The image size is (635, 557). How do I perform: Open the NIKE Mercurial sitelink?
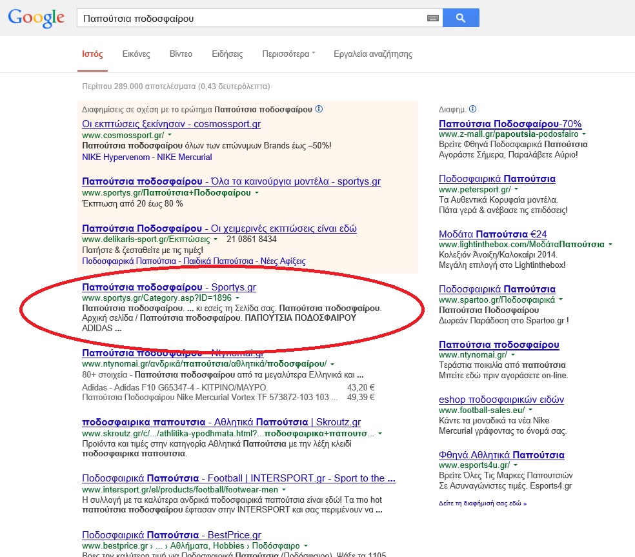(x=185, y=157)
